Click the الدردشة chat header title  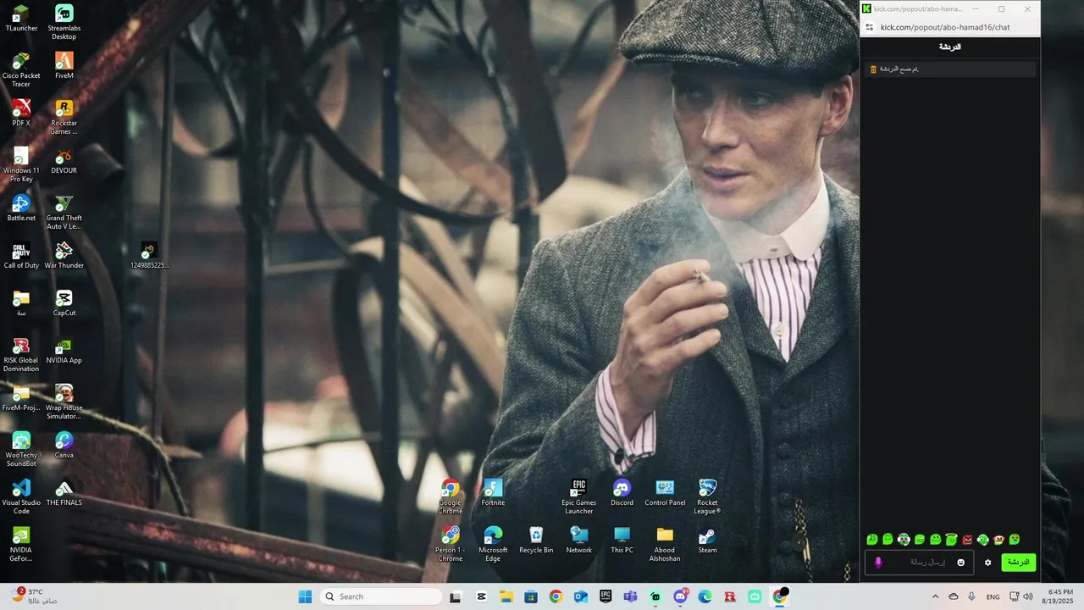950,47
